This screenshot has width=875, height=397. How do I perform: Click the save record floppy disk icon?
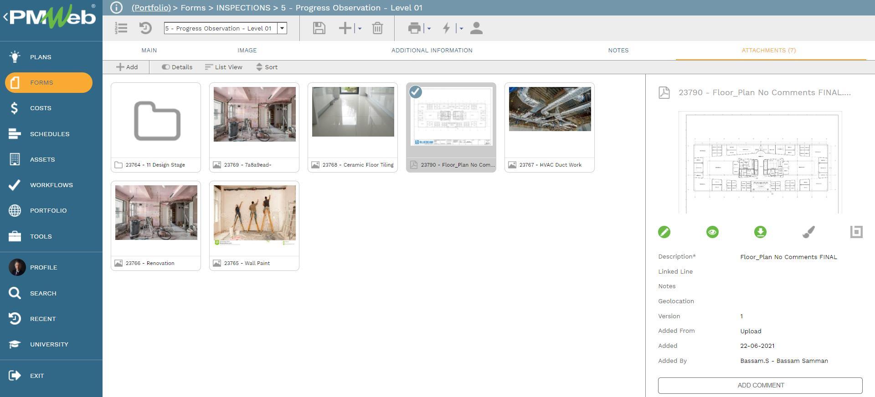coord(319,28)
